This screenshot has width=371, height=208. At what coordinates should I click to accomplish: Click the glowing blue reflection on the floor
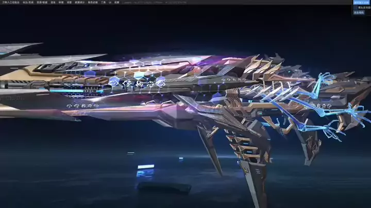coord(146,167)
